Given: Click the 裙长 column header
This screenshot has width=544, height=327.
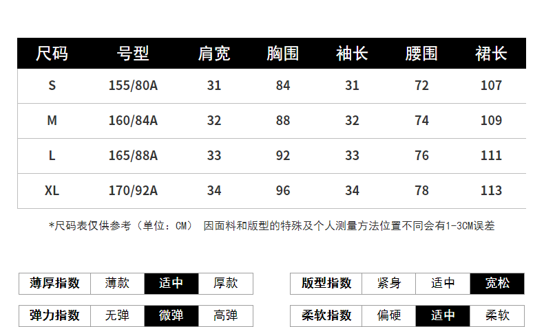Looking at the screenshot, I should click(x=491, y=54).
